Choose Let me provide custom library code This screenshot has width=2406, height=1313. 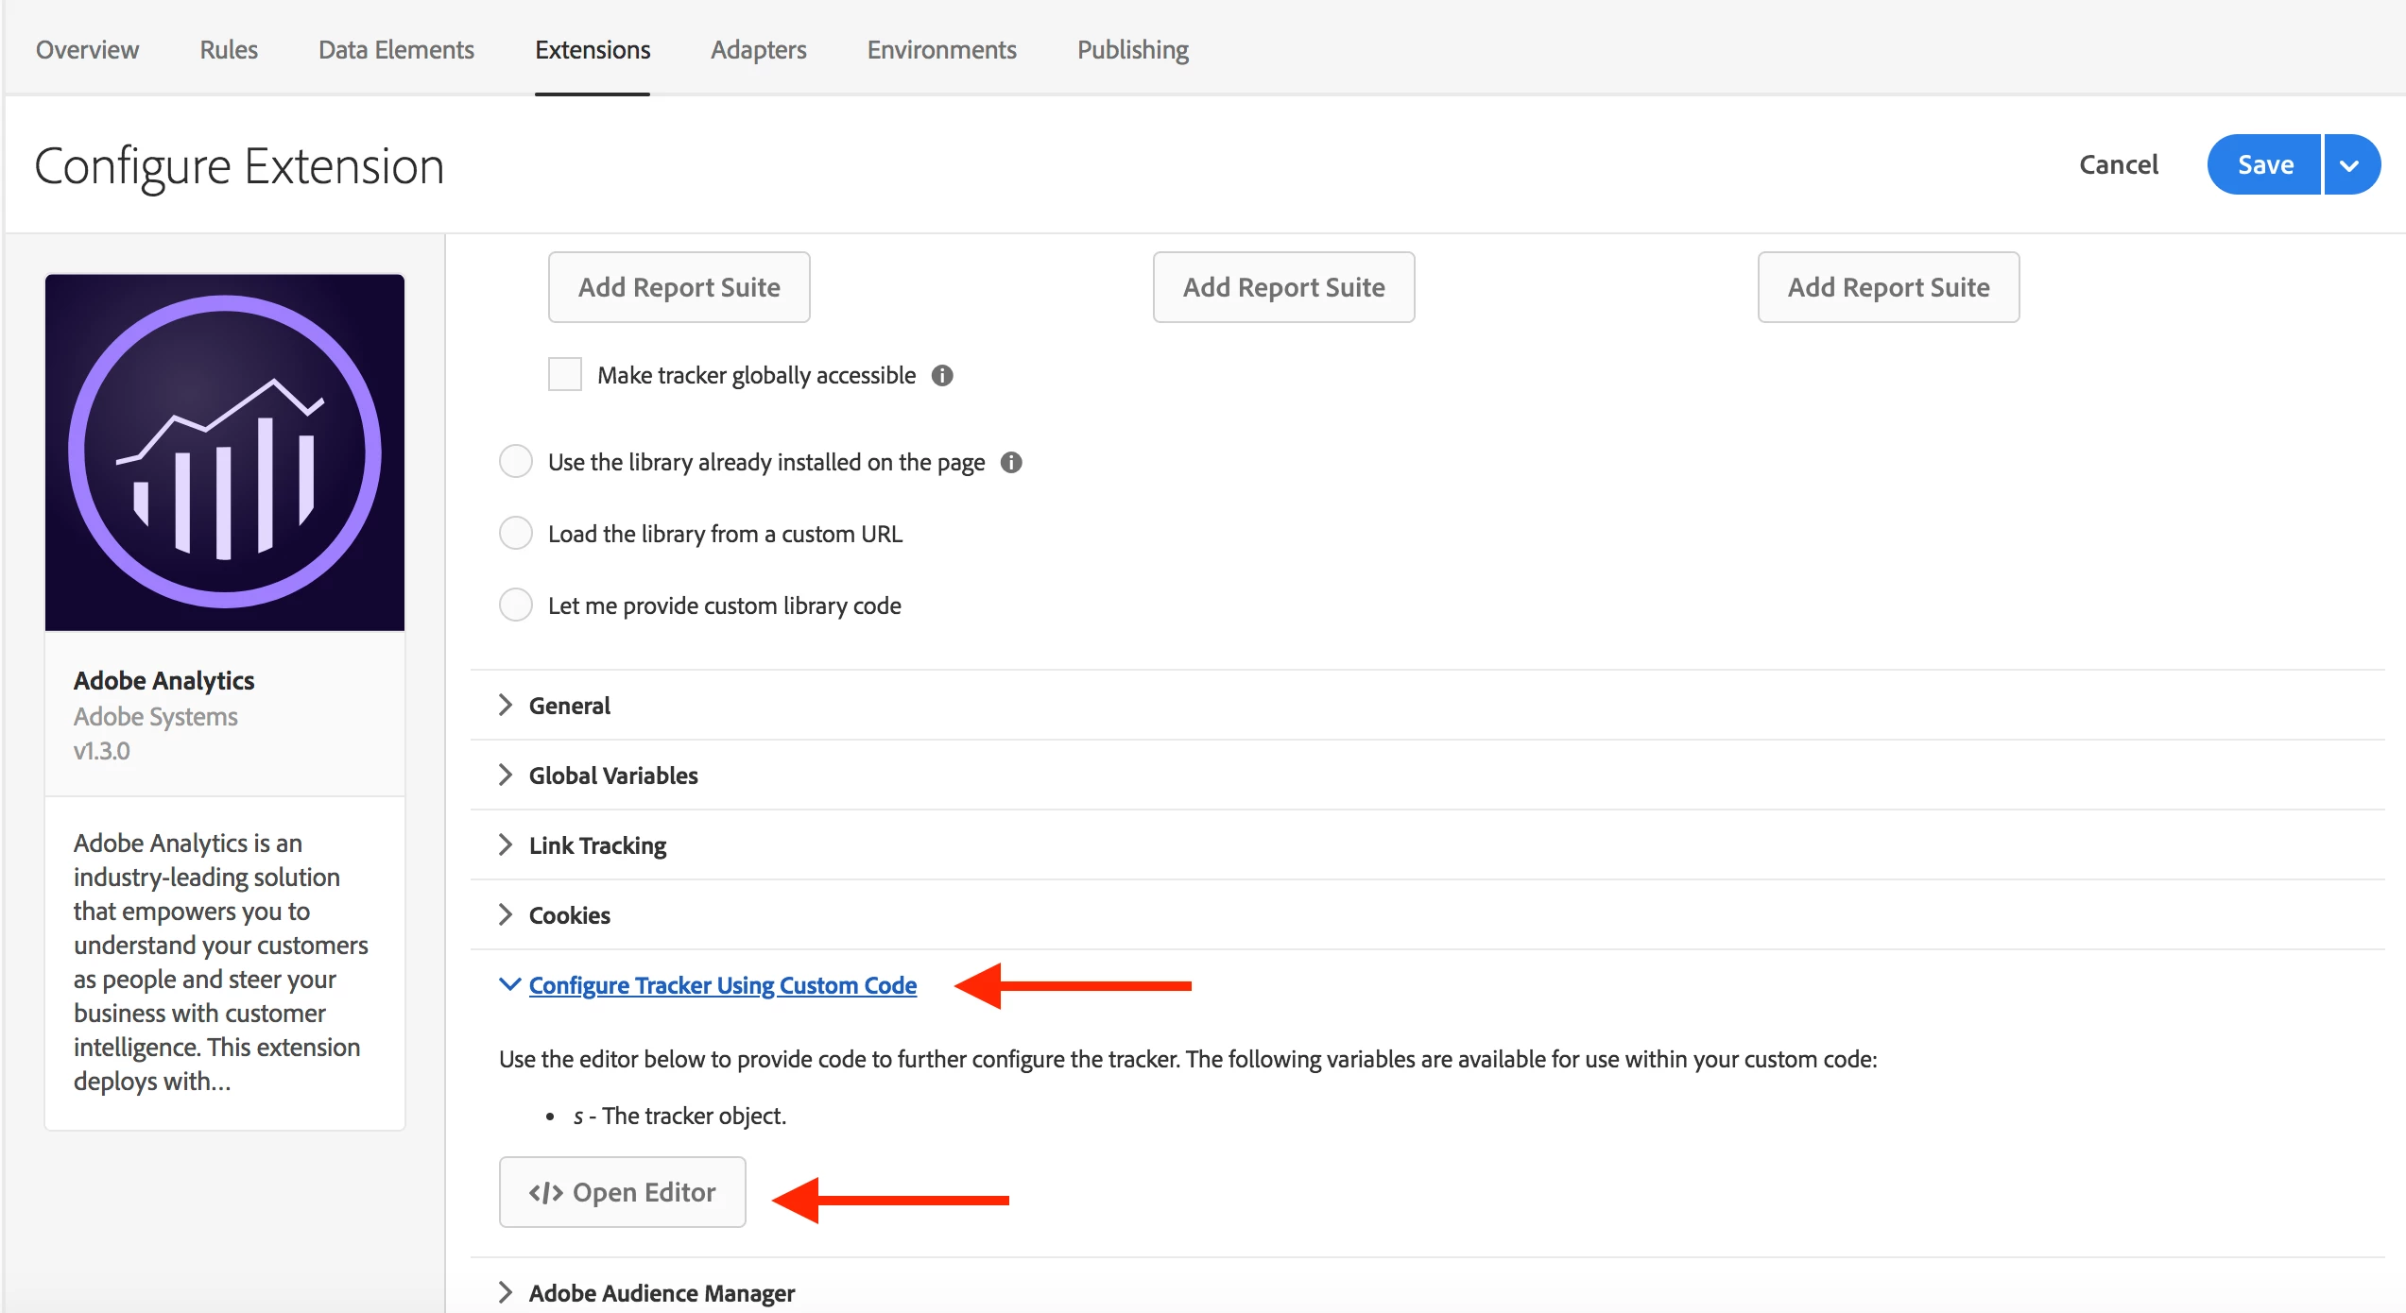[516, 605]
